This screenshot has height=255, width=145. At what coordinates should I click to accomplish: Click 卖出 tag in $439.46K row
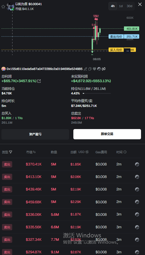point(7,189)
